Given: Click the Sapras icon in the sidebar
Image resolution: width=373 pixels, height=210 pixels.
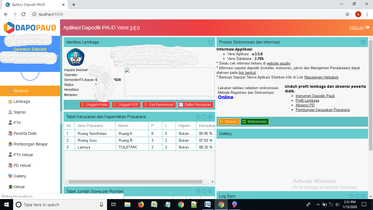Looking at the screenshot, I should click(x=10, y=112).
